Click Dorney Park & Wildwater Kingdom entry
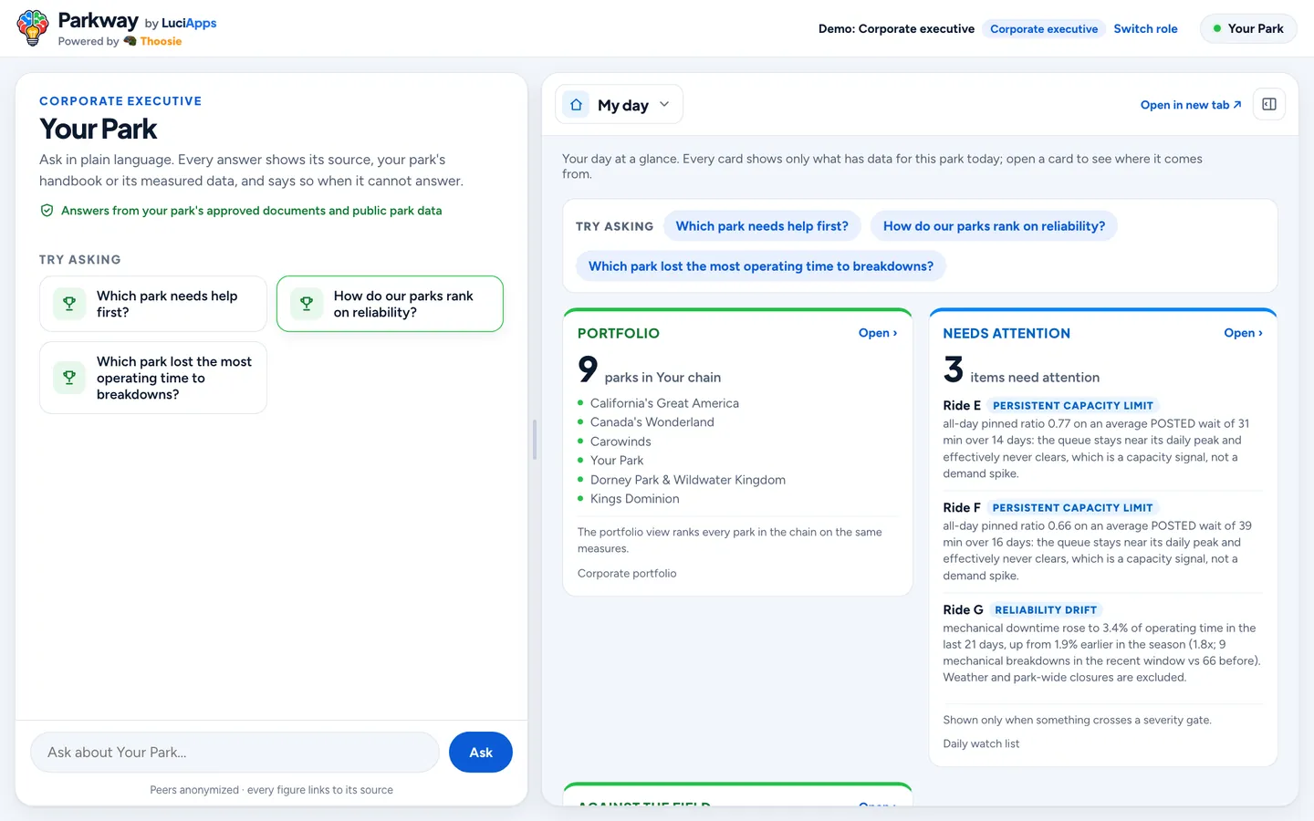 688,480
